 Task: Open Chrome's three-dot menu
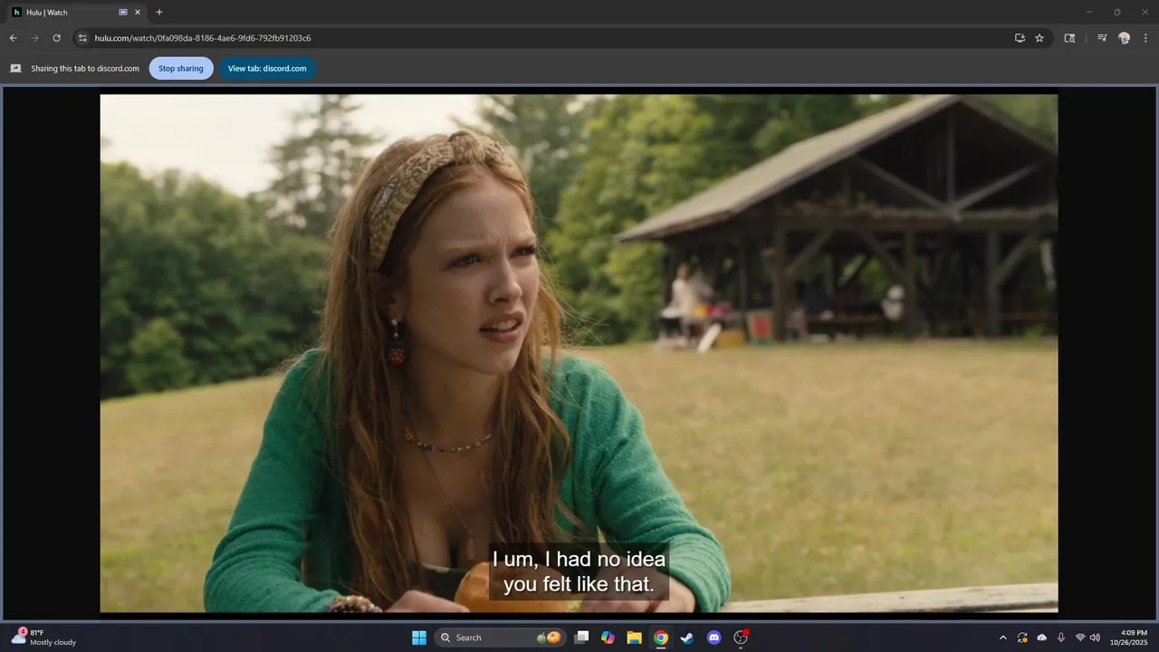(1145, 38)
